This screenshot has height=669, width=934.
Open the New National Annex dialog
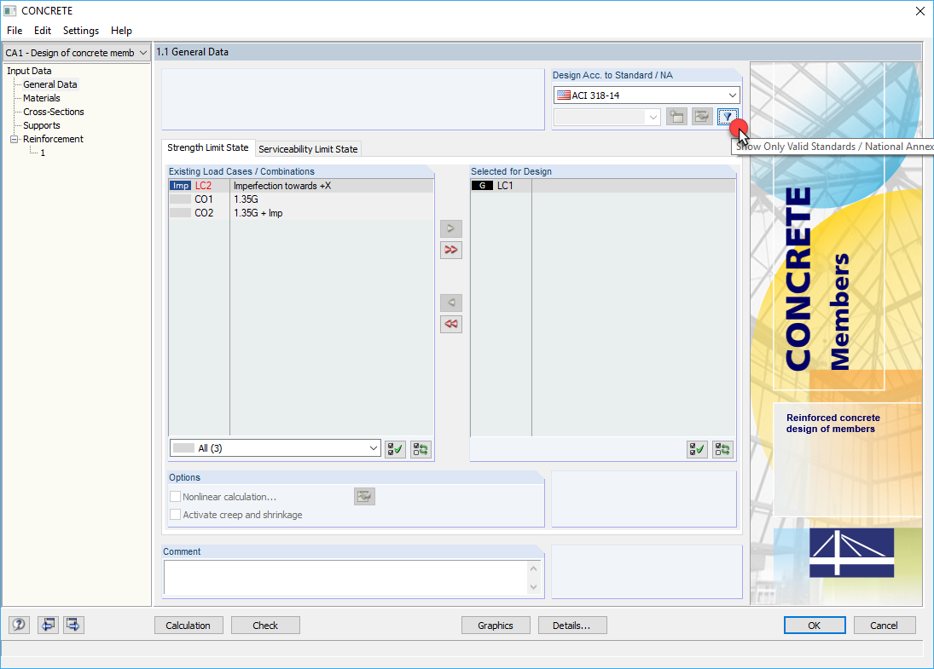pos(676,116)
